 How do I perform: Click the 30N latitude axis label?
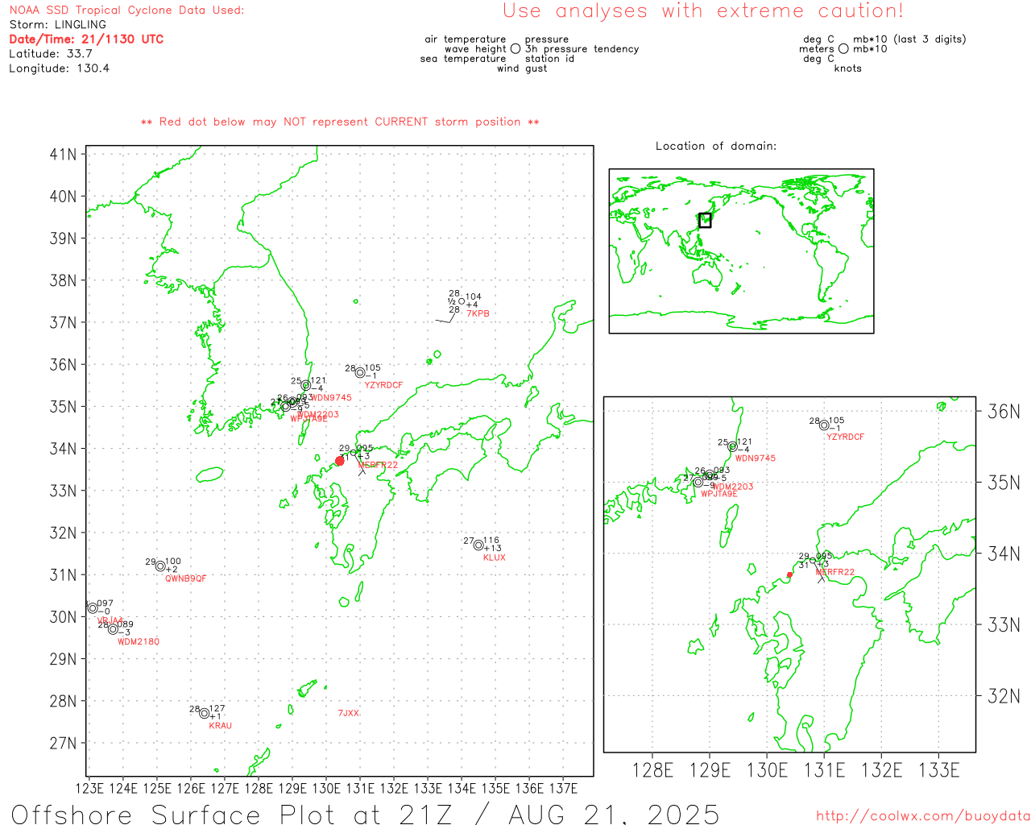pyautogui.click(x=63, y=617)
